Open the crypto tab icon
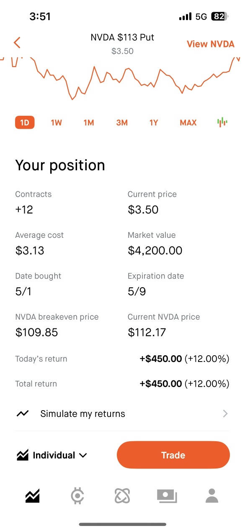 click(77, 496)
